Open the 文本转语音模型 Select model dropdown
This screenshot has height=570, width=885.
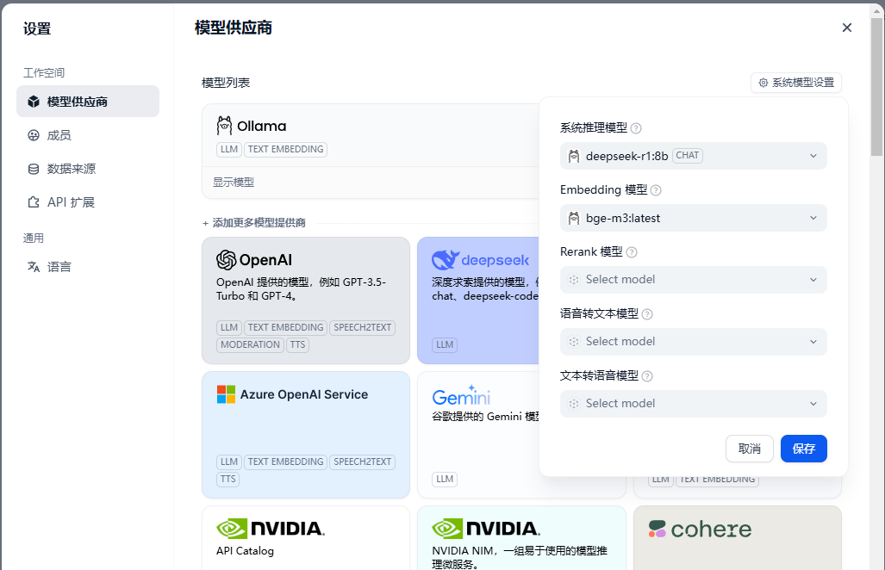tap(693, 404)
